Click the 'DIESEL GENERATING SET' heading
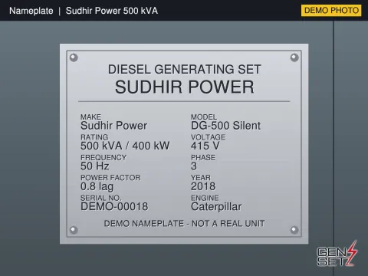Screen dimensions: 368x276 click(x=185, y=69)
